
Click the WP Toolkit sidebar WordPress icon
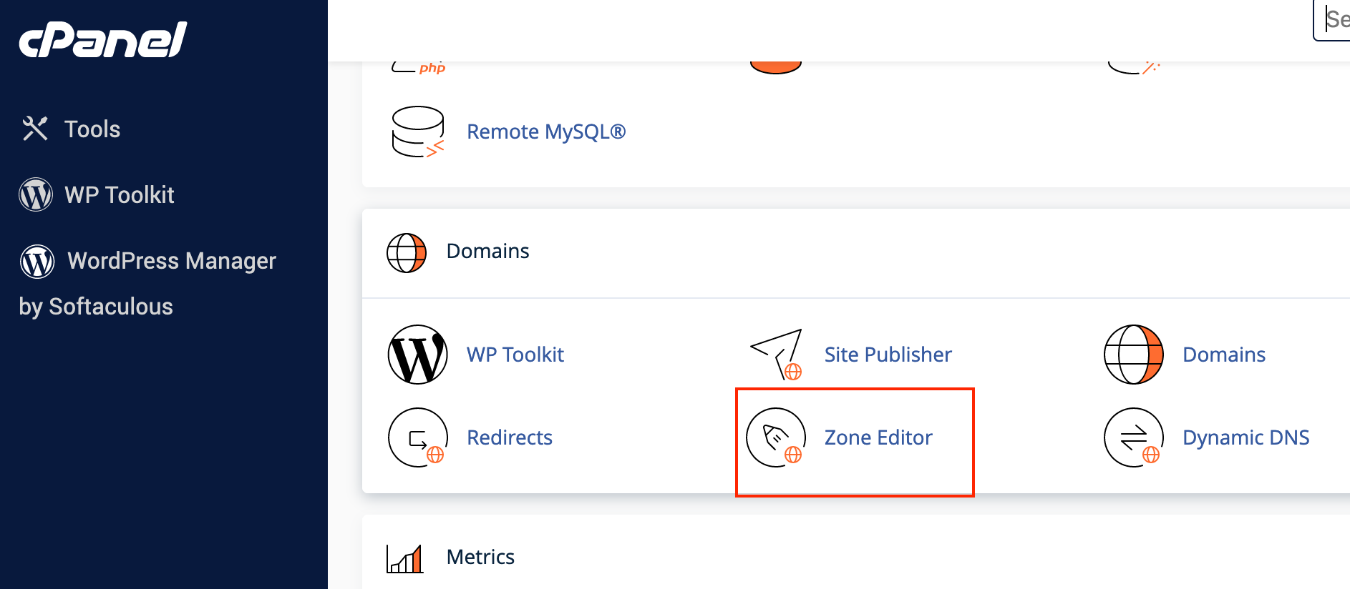click(36, 194)
